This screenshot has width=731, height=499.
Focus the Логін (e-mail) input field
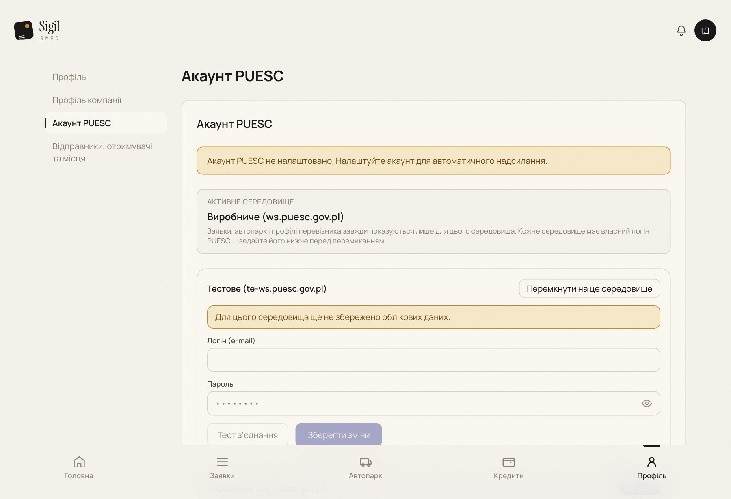[x=433, y=360]
